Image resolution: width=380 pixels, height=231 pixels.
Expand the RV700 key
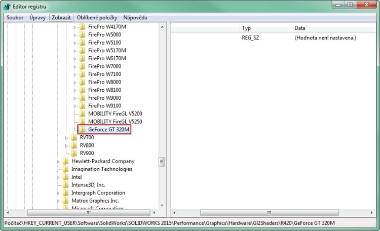[66, 138]
